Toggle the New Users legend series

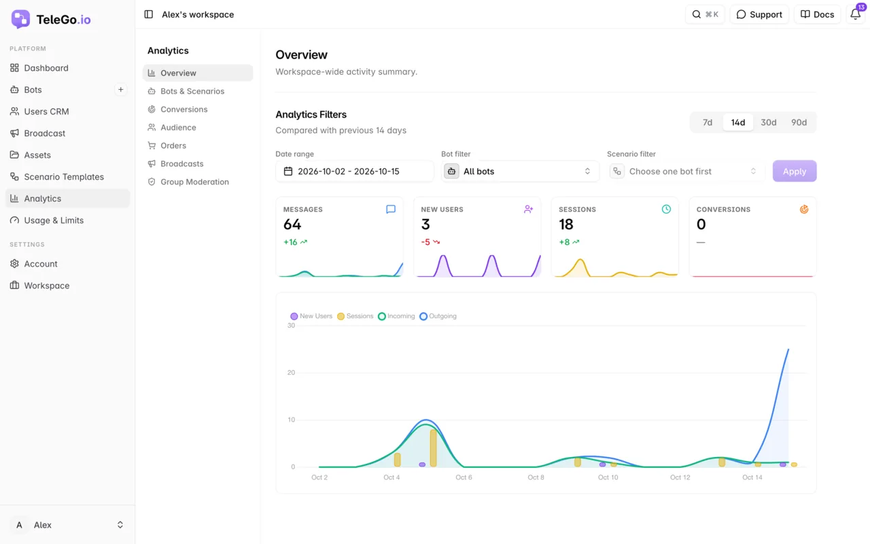click(311, 316)
